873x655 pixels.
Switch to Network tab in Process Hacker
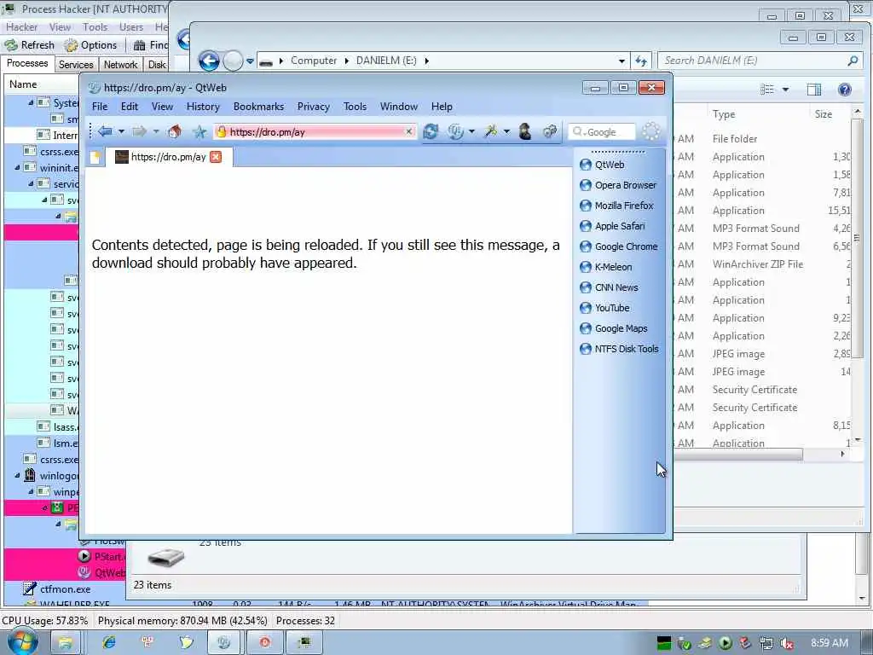[x=120, y=65]
